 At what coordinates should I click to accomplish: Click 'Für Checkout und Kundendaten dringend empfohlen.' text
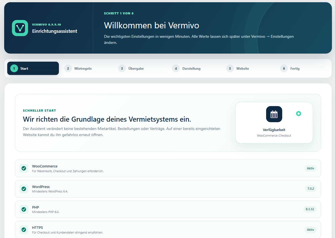67,232
